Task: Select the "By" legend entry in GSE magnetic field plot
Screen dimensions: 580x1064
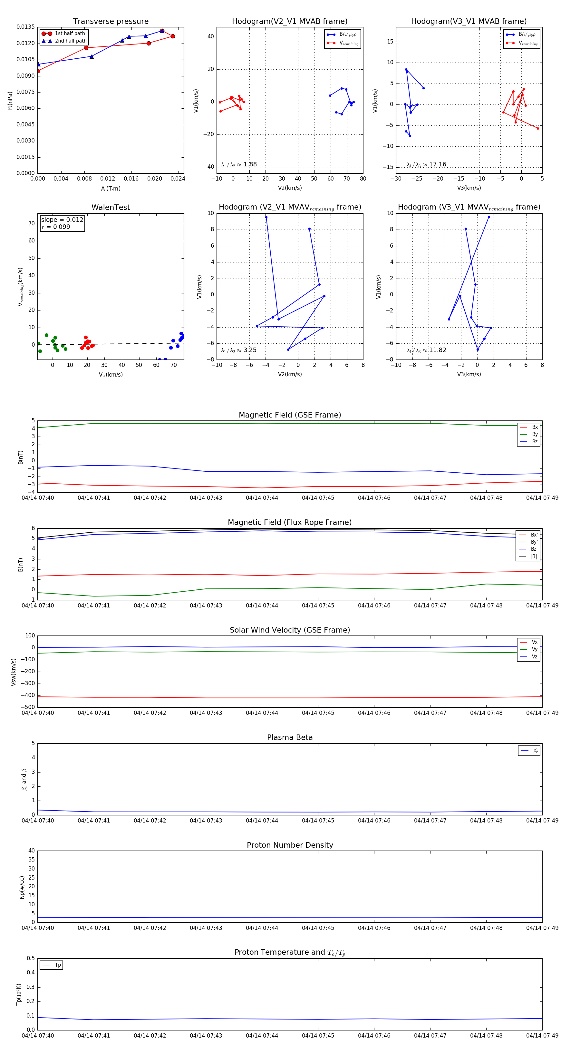Action: (529, 434)
